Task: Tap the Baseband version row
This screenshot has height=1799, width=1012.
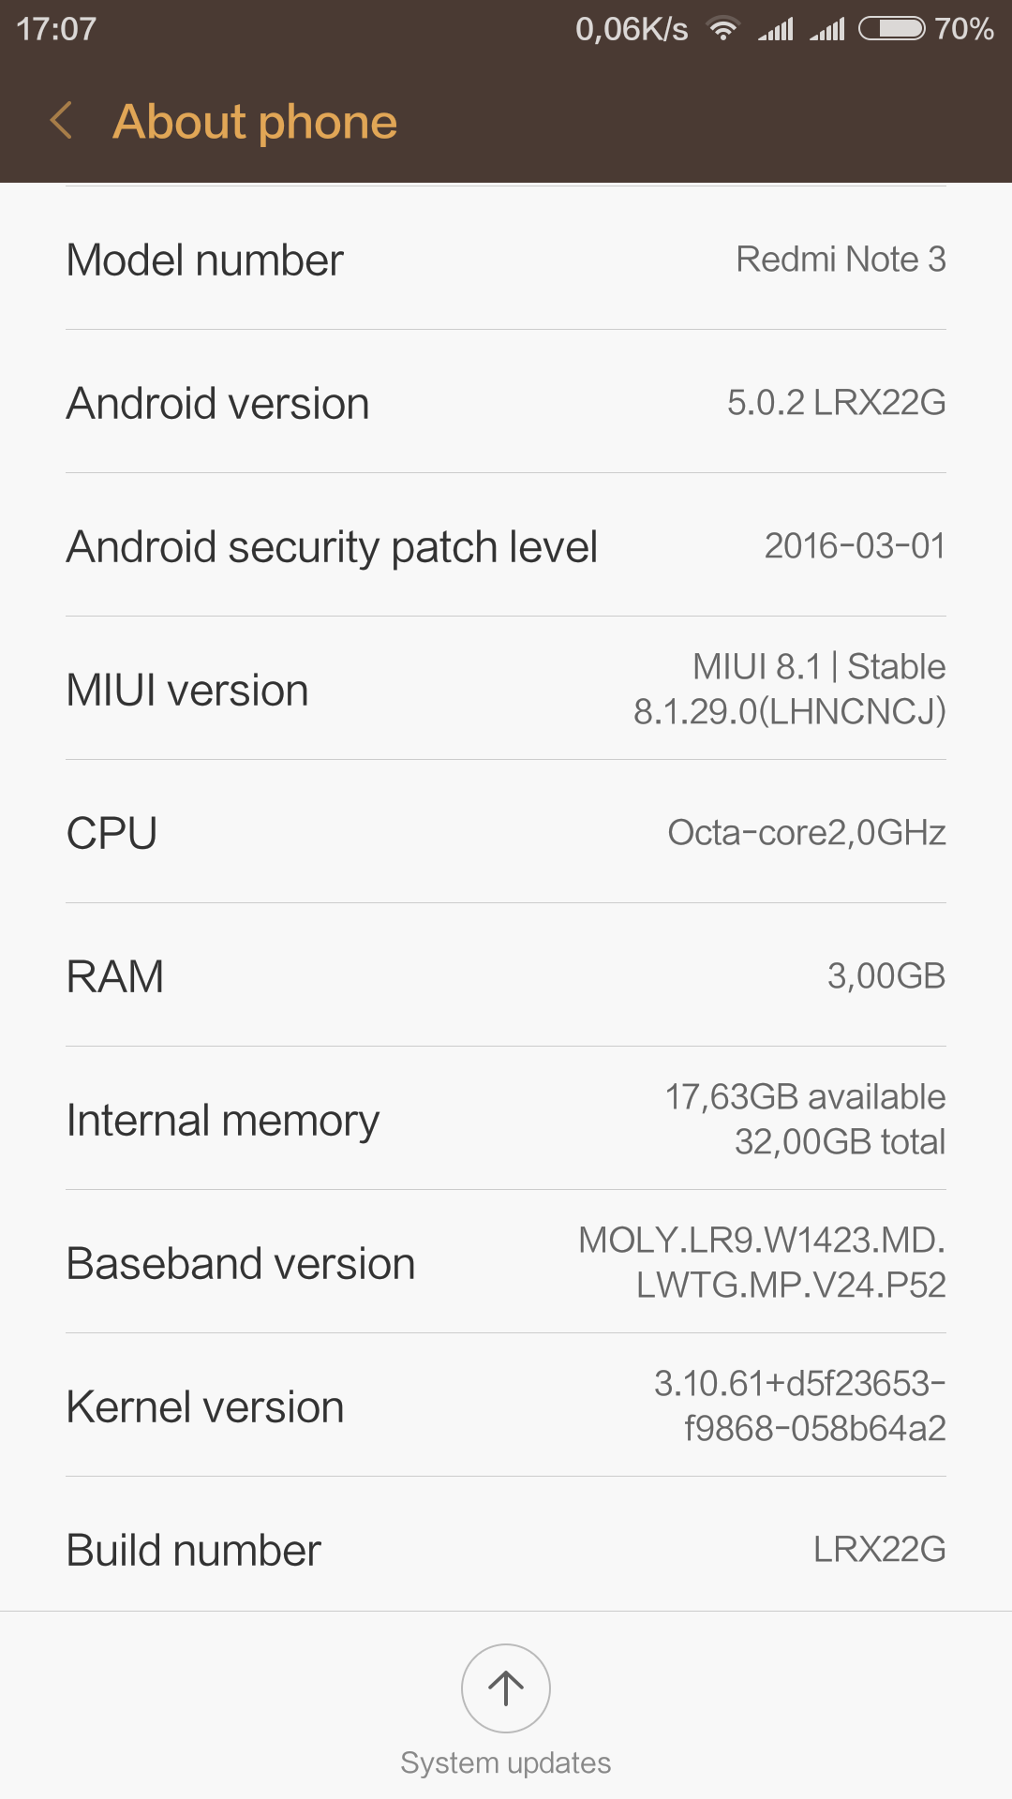Action: click(506, 1263)
